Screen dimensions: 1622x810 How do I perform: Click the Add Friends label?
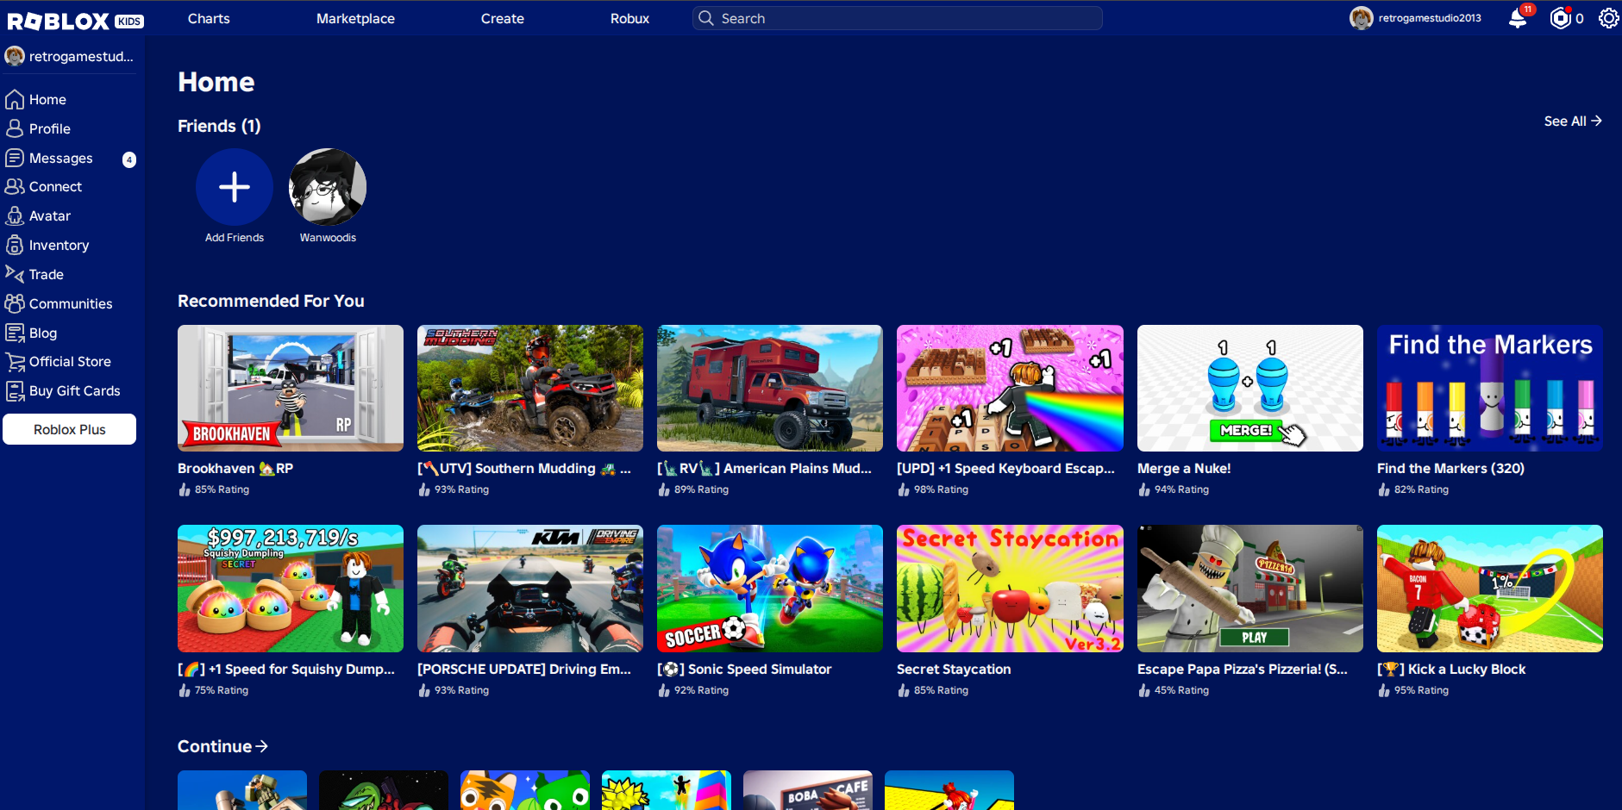pos(235,238)
